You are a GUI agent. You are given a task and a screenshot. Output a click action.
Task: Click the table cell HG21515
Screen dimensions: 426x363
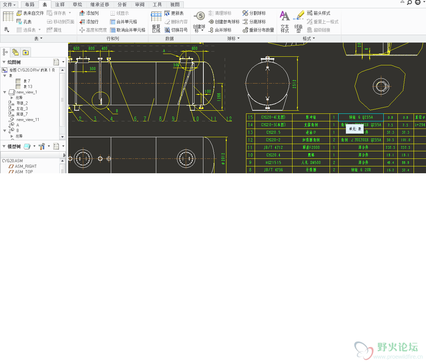pos(273,163)
